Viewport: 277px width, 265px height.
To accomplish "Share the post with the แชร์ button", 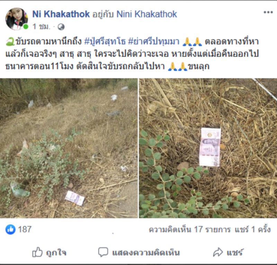I will pyautogui.click(x=228, y=252).
